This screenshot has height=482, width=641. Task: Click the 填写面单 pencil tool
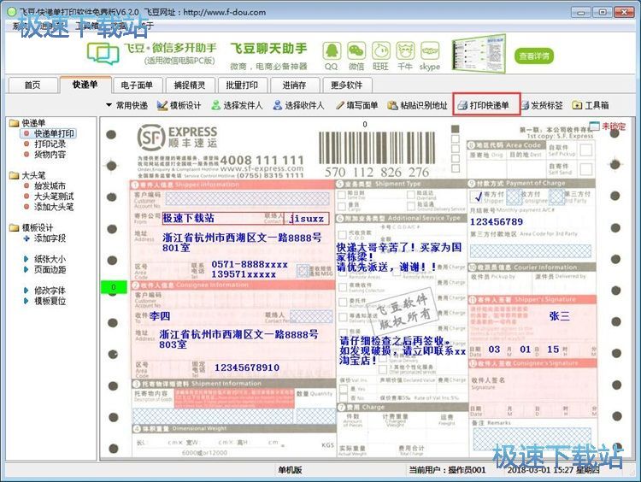pyautogui.click(x=357, y=105)
